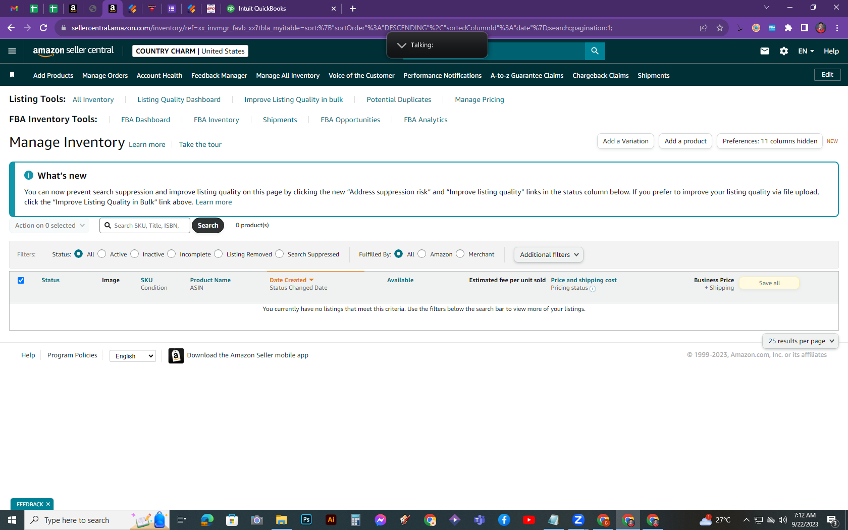Open the Chrome three-dot menu
The height and width of the screenshot is (530, 848).
[x=837, y=28]
